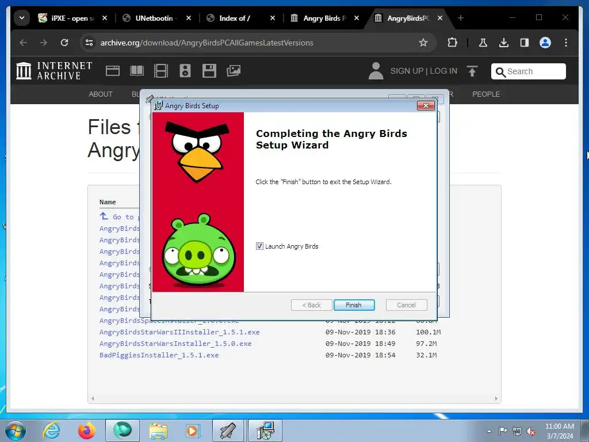Screen dimensions: 589x442
Task: Open Chrome Labs flask icon
Action: (x=483, y=43)
